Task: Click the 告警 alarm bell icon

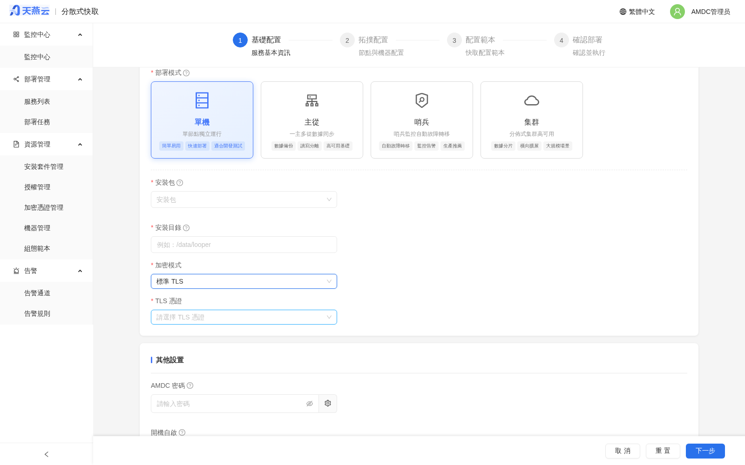Action: click(16, 271)
